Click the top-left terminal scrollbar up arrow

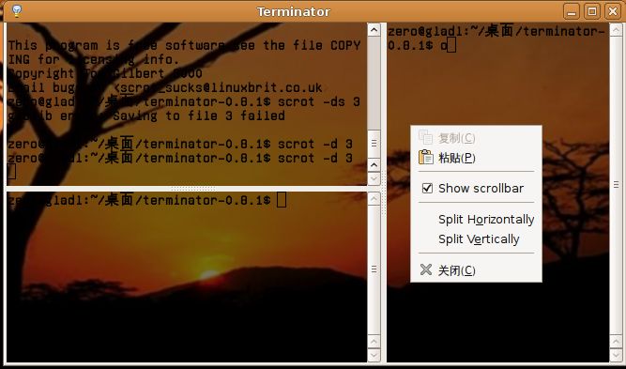[x=374, y=30]
